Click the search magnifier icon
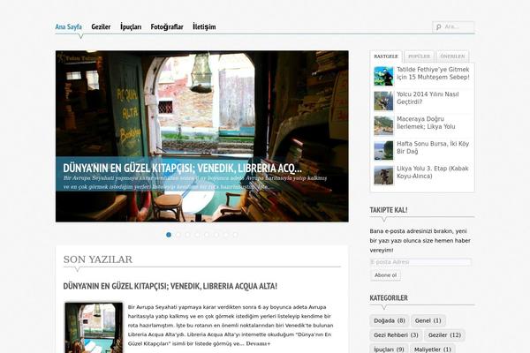530x353 pixels. [438, 26]
